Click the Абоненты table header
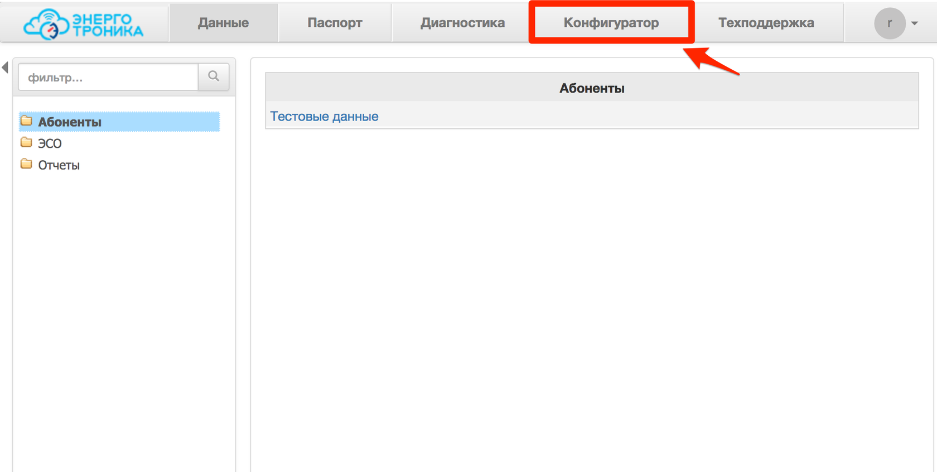The height and width of the screenshot is (472, 937). click(592, 88)
